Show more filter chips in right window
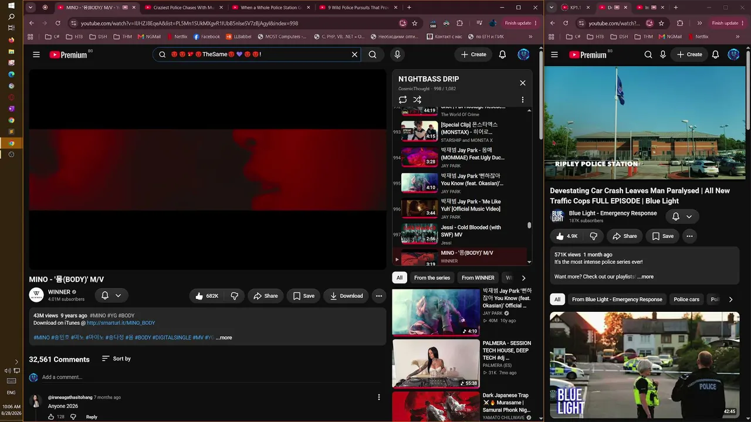Screen dimensions: 751x422 [730, 300]
